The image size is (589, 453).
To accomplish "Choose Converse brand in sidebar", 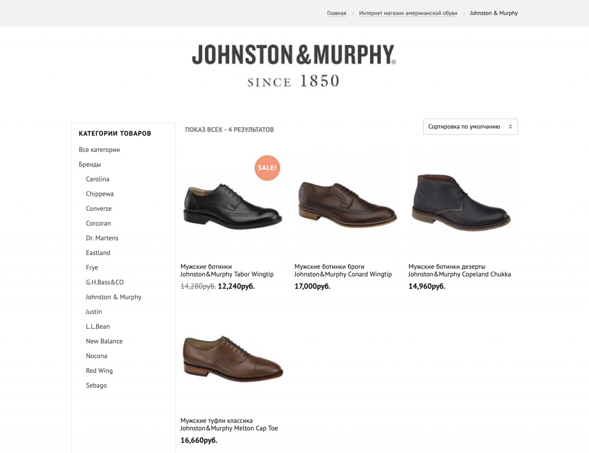I will (x=98, y=209).
